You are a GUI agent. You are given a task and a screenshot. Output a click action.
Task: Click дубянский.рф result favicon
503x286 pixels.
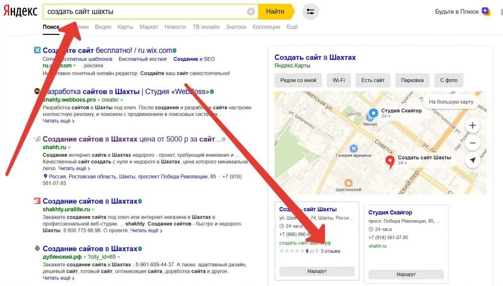pyautogui.click(x=37, y=248)
